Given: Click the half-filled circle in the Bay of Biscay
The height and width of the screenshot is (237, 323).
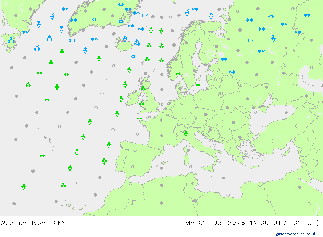Looking at the screenshot, I should pyautogui.click(x=137, y=134).
